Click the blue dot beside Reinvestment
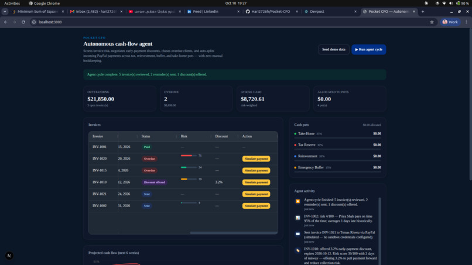The width and height of the screenshot is (472, 265). (295, 156)
